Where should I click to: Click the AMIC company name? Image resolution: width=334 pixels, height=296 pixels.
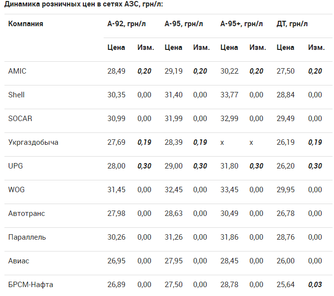click(x=17, y=71)
